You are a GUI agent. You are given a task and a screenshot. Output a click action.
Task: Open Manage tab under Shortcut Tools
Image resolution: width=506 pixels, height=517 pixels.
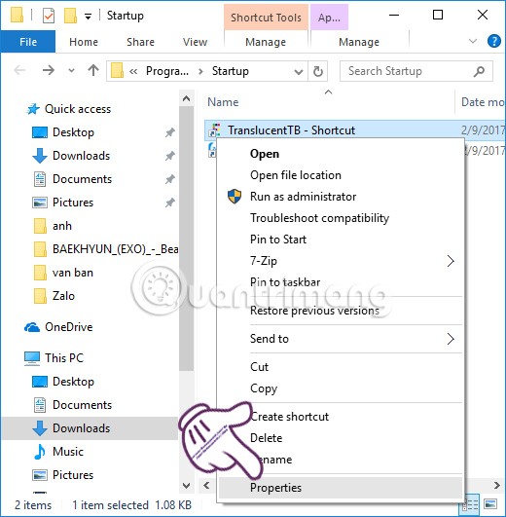(266, 42)
